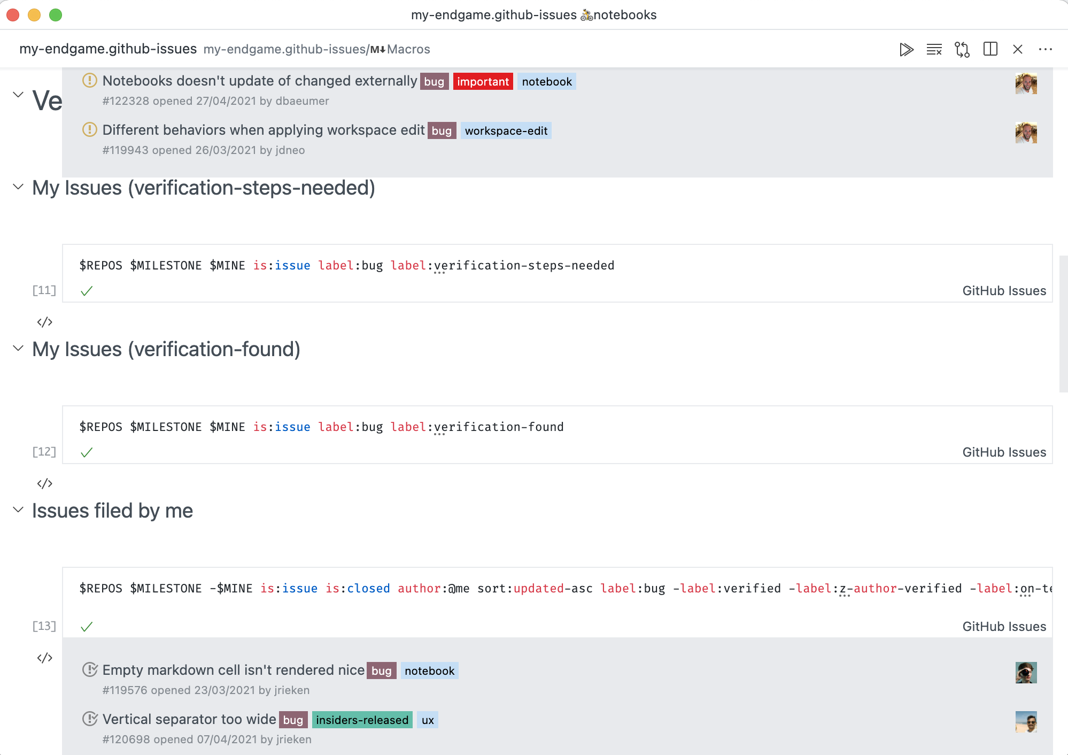This screenshot has width=1068, height=755.
Task: Select my-endgame.github-issues in the breadcrumb
Action: pos(107,49)
